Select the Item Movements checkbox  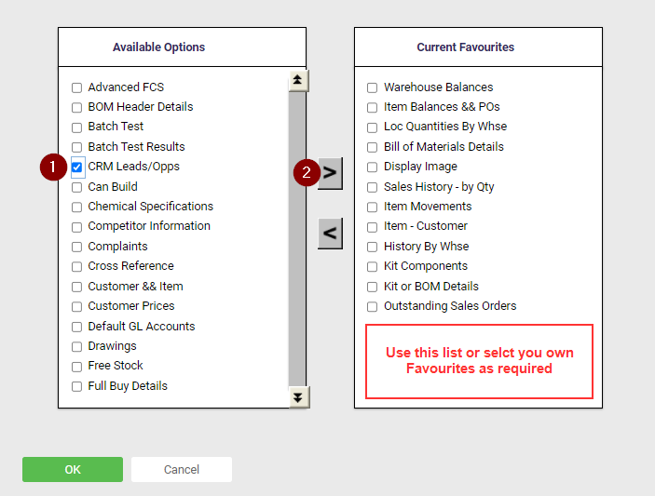[372, 208]
